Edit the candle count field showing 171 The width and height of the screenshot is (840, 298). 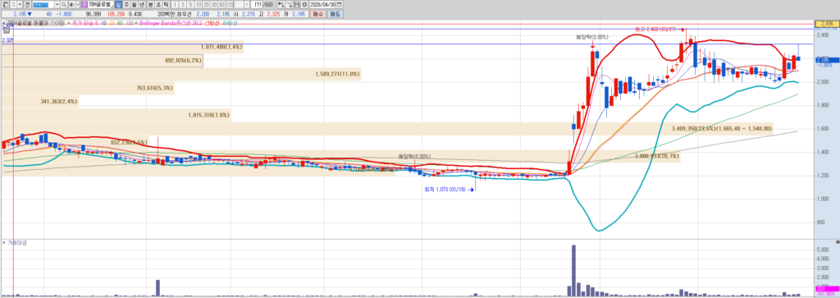click(x=258, y=4)
